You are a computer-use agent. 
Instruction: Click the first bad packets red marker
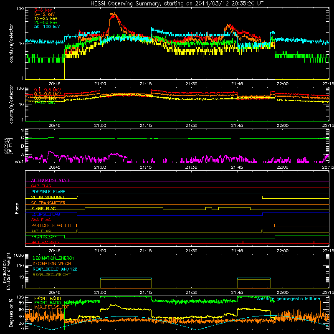tap(243, 242)
